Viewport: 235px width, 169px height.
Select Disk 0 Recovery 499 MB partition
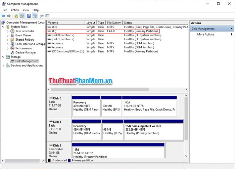coord(86,106)
